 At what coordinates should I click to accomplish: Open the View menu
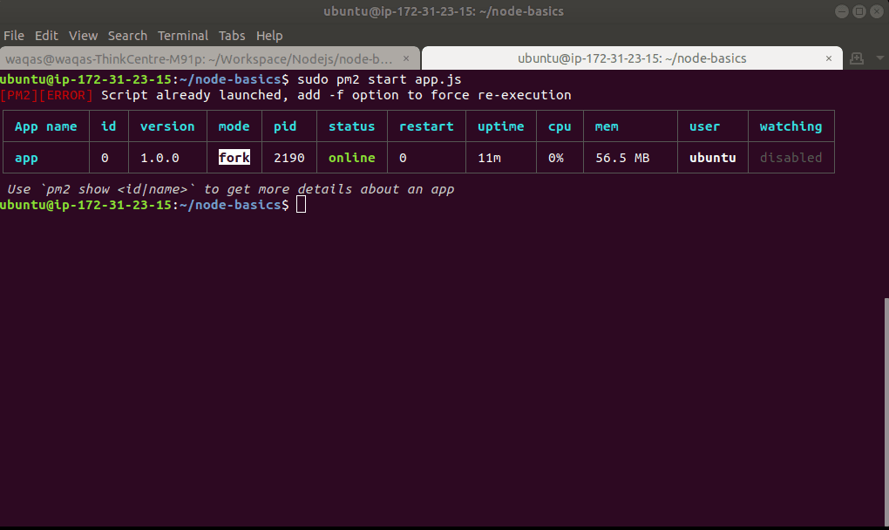[83, 36]
